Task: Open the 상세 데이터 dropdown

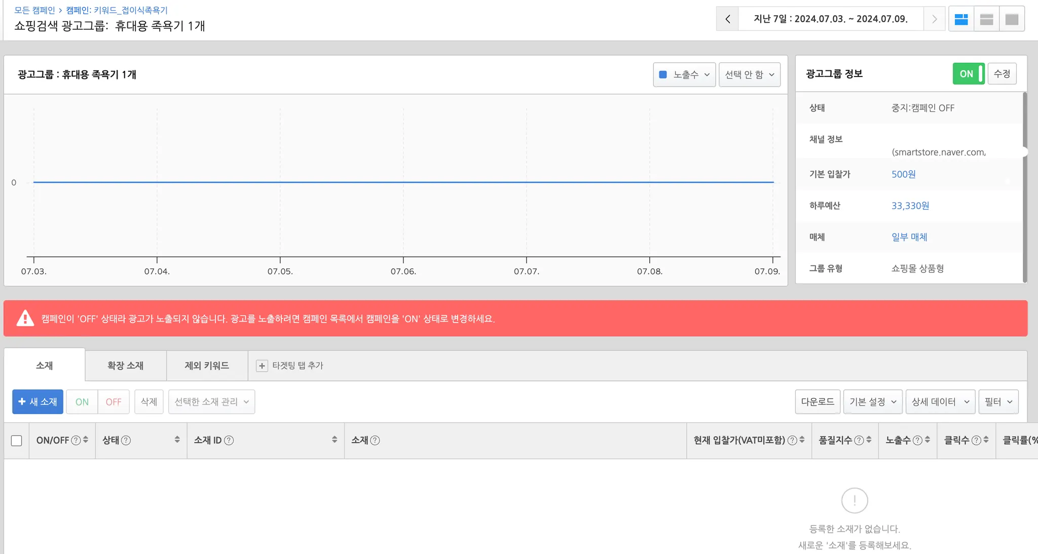Action: coord(940,402)
